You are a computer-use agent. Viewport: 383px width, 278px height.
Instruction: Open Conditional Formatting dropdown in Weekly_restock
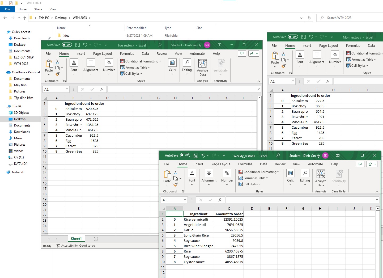pos(259,172)
